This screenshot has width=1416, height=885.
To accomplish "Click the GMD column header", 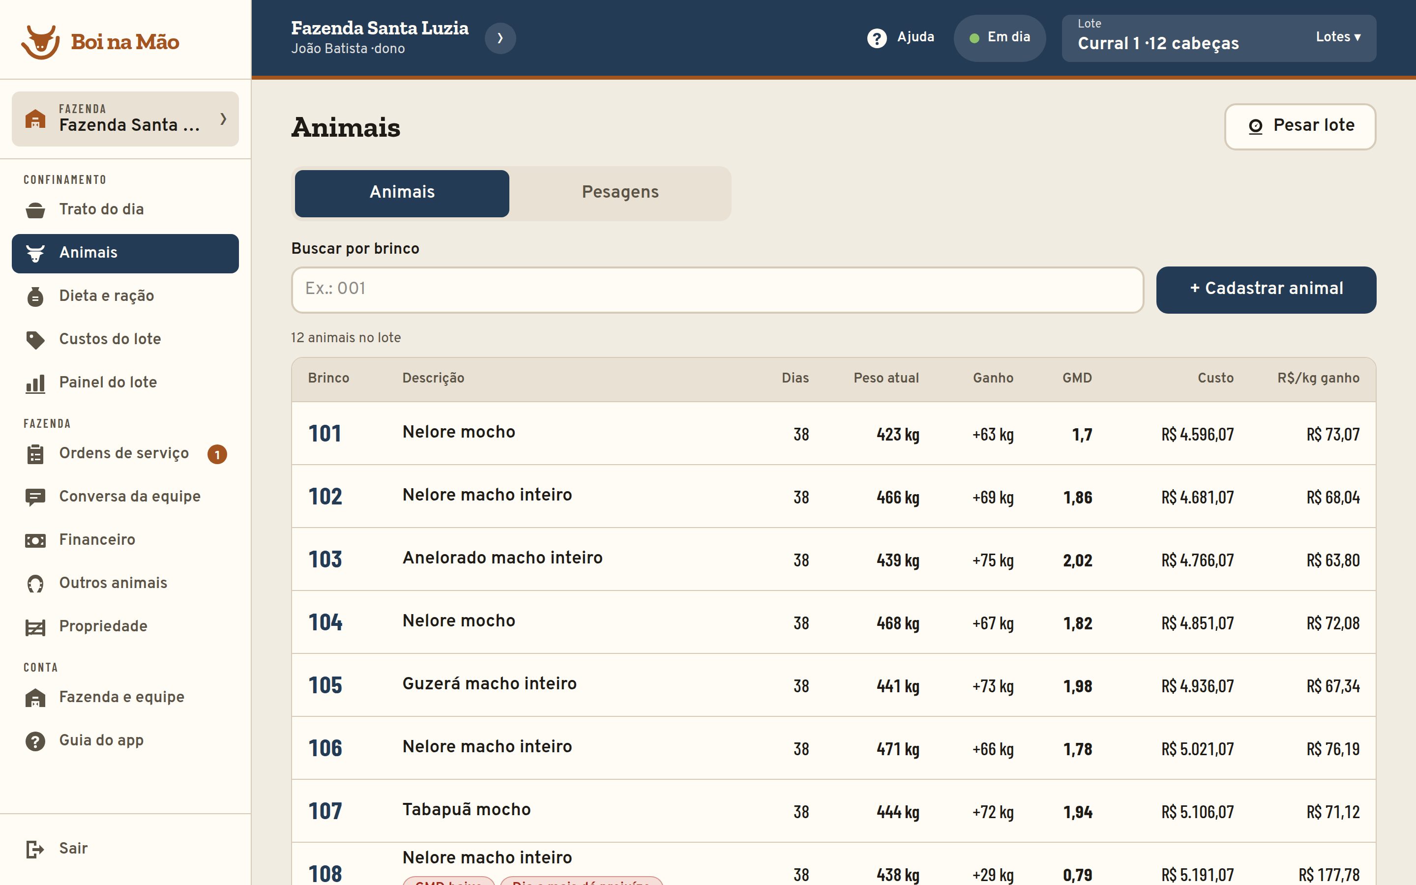I will (x=1077, y=378).
